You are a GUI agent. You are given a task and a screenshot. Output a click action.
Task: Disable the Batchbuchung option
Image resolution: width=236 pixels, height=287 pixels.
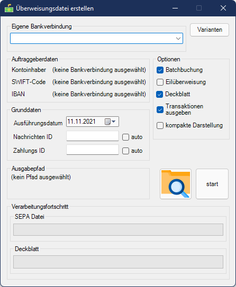(160, 70)
